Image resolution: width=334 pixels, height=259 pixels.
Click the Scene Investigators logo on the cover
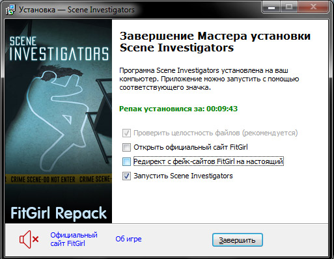click(x=59, y=48)
